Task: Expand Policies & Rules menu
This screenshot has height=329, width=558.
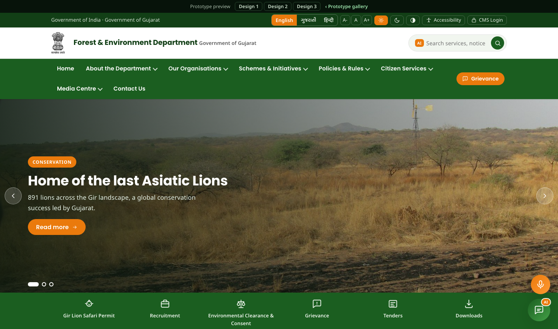Action: [344, 69]
